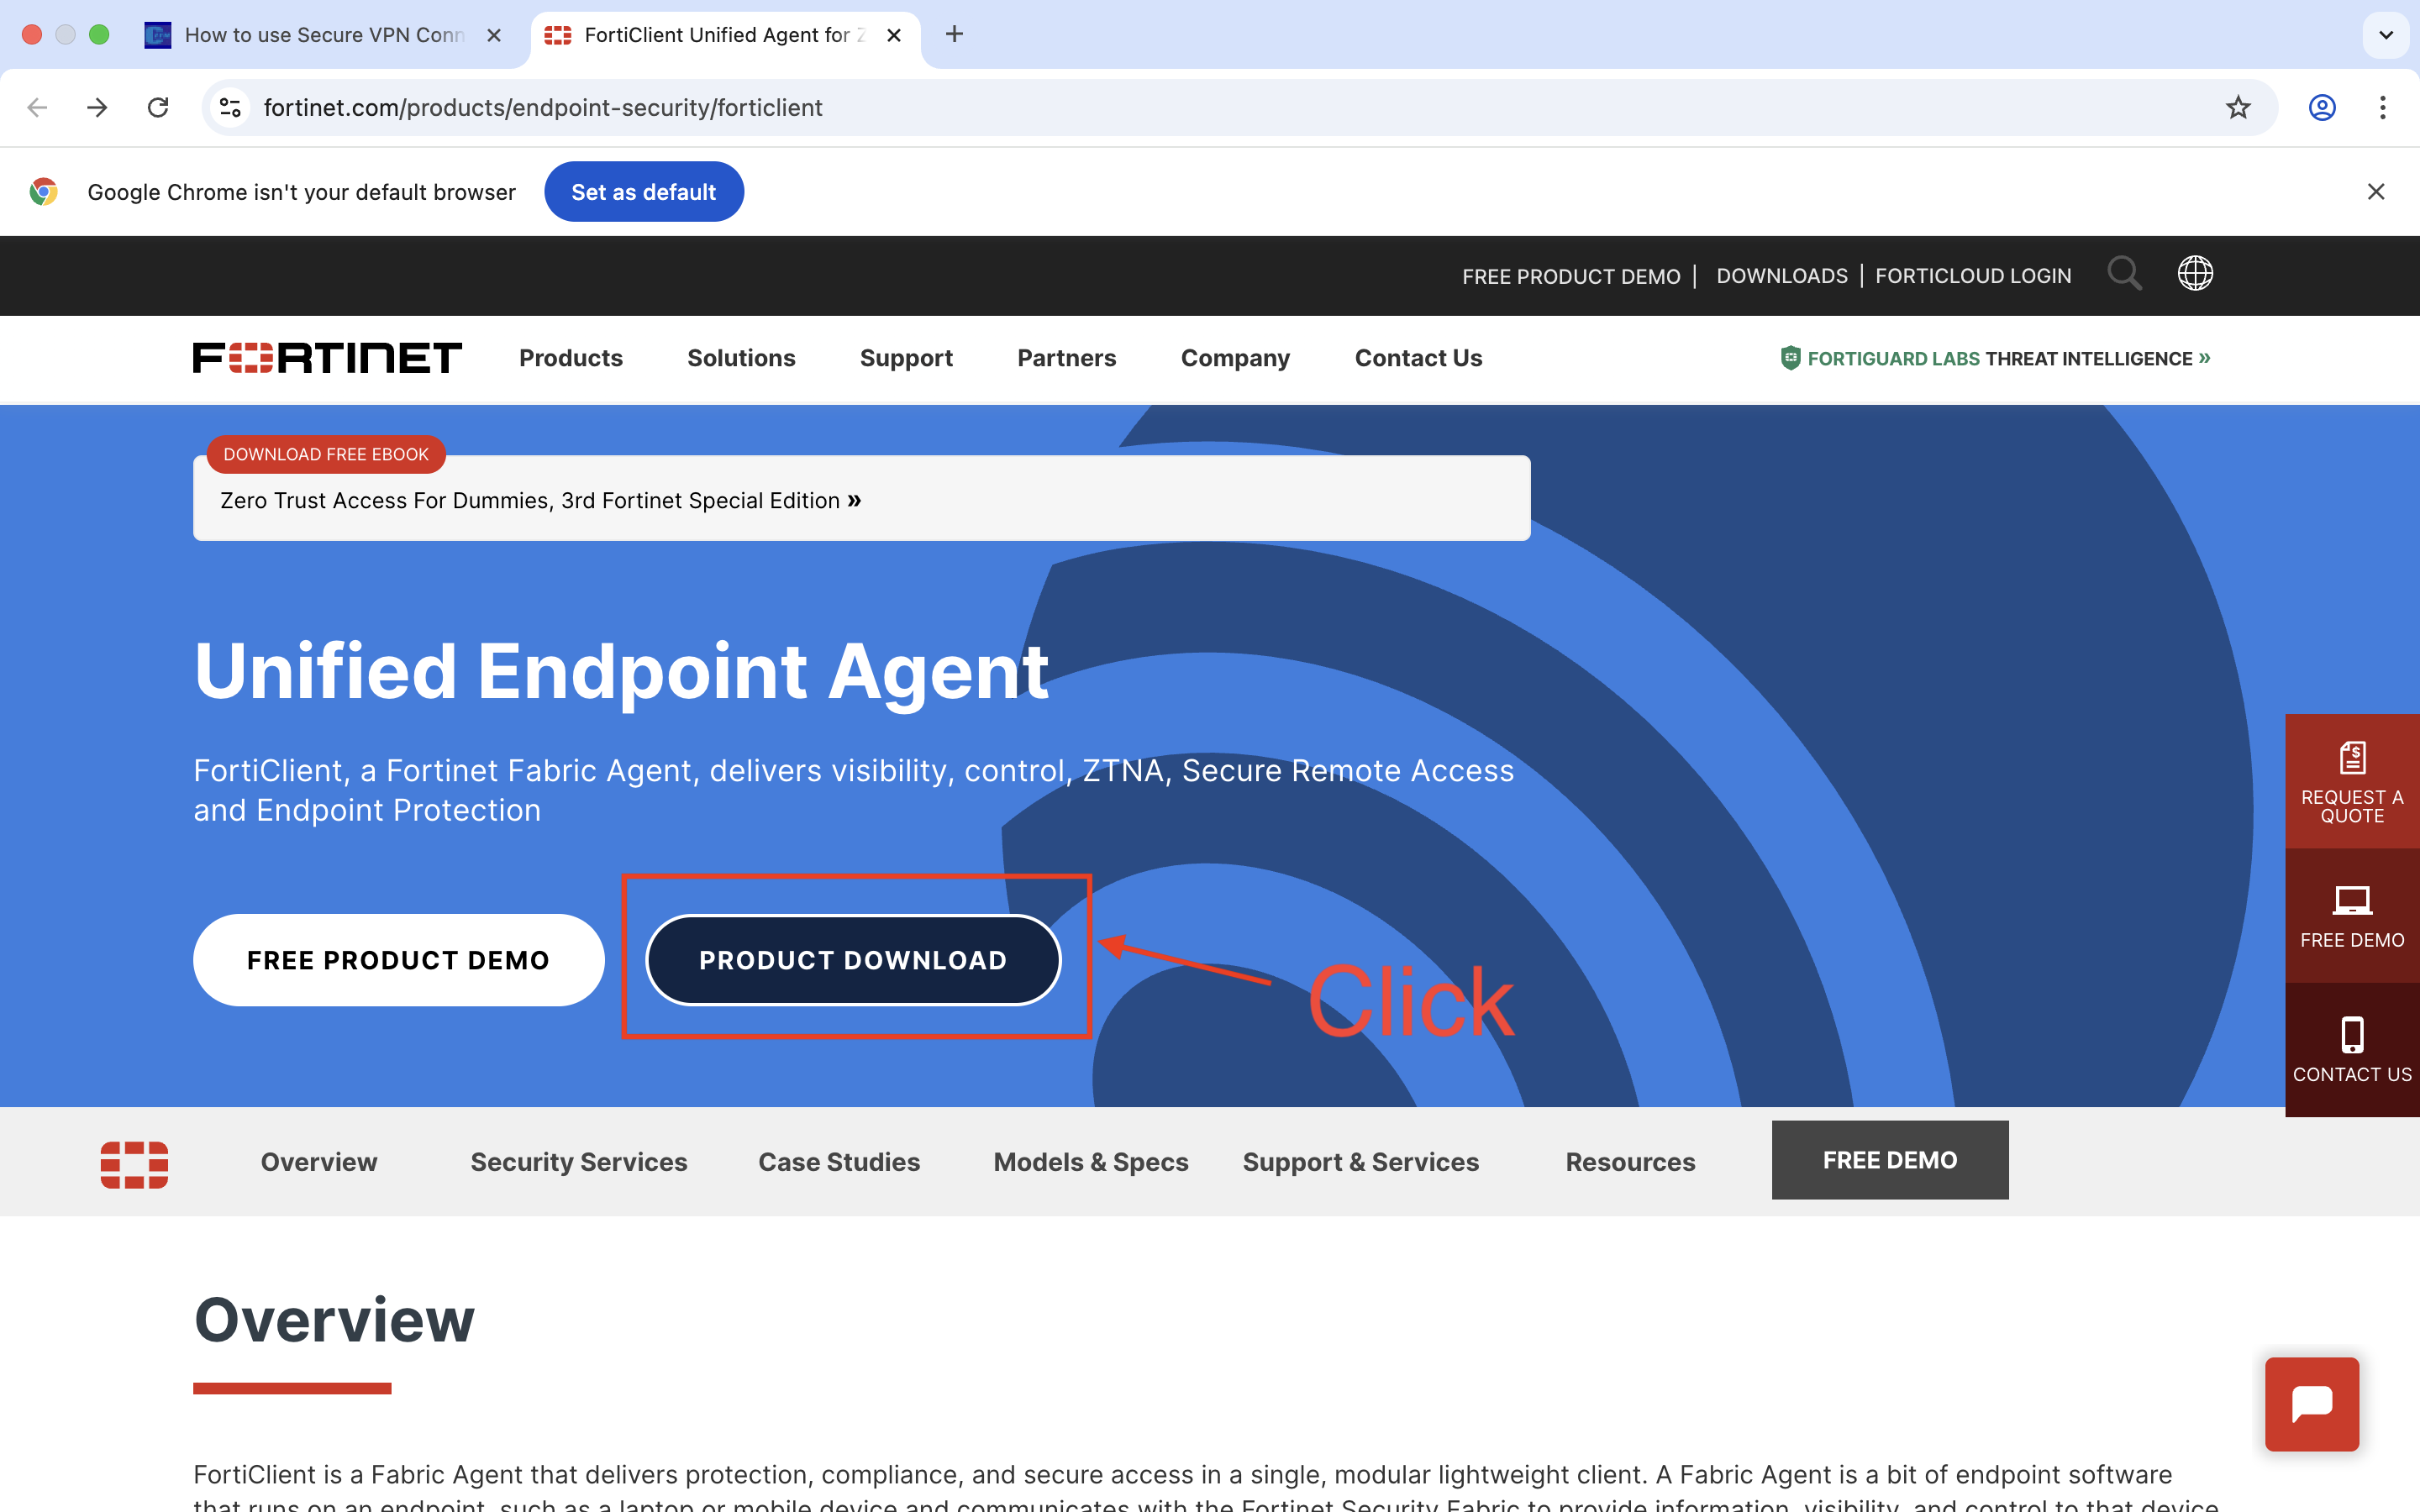Click the browser forward arrow
This screenshot has width=2420, height=1512.
[97, 107]
